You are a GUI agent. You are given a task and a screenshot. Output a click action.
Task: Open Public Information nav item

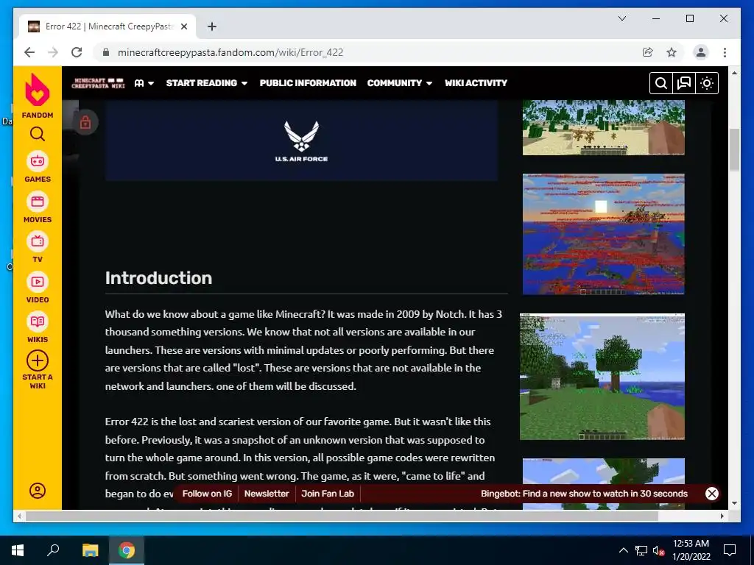click(308, 83)
